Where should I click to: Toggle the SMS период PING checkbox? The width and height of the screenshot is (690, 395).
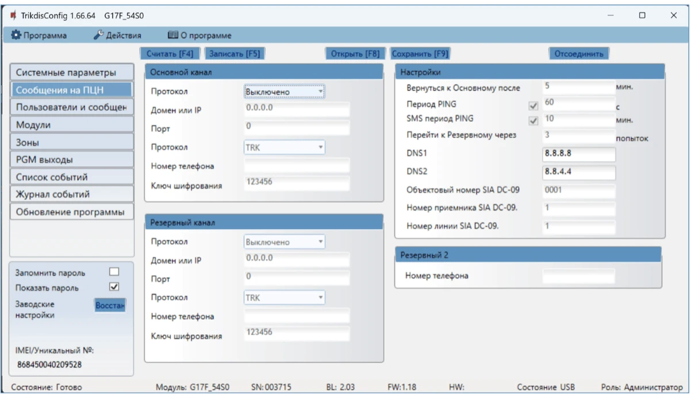tap(533, 121)
